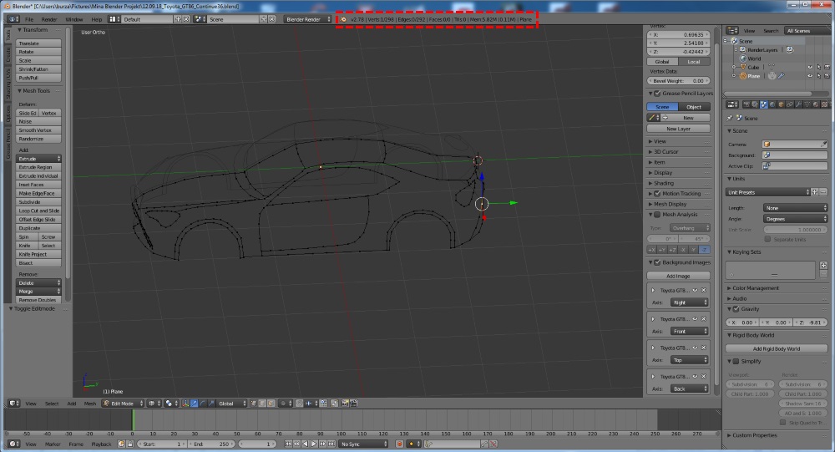The width and height of the screenshot is (835, 452).
Task: Click the Bevel Weight slider field
Action: click(678, 80)
